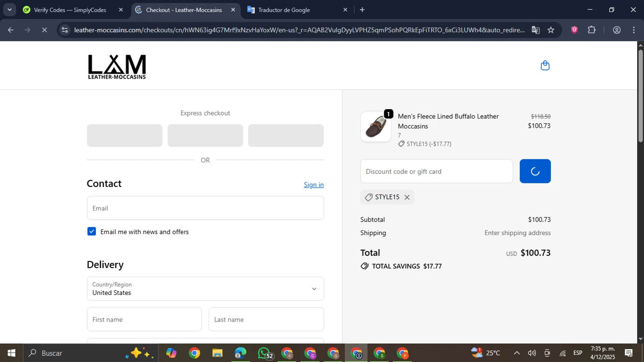Open the notifications center icon

[x=629, y=353]
